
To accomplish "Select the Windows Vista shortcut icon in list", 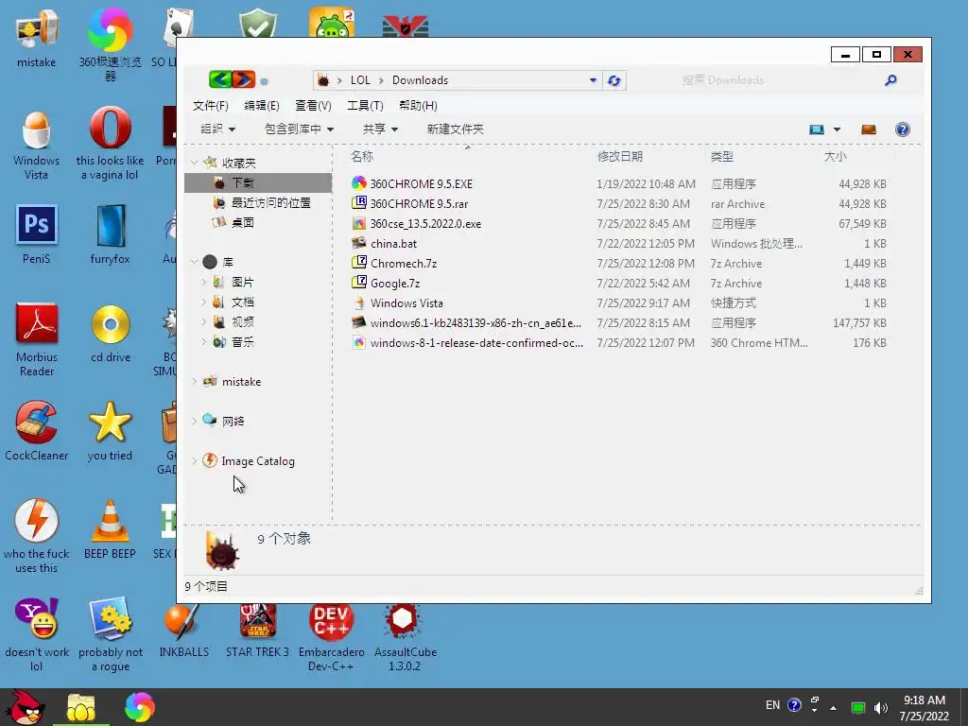I will pyautogui.click(x=359, y=303).
